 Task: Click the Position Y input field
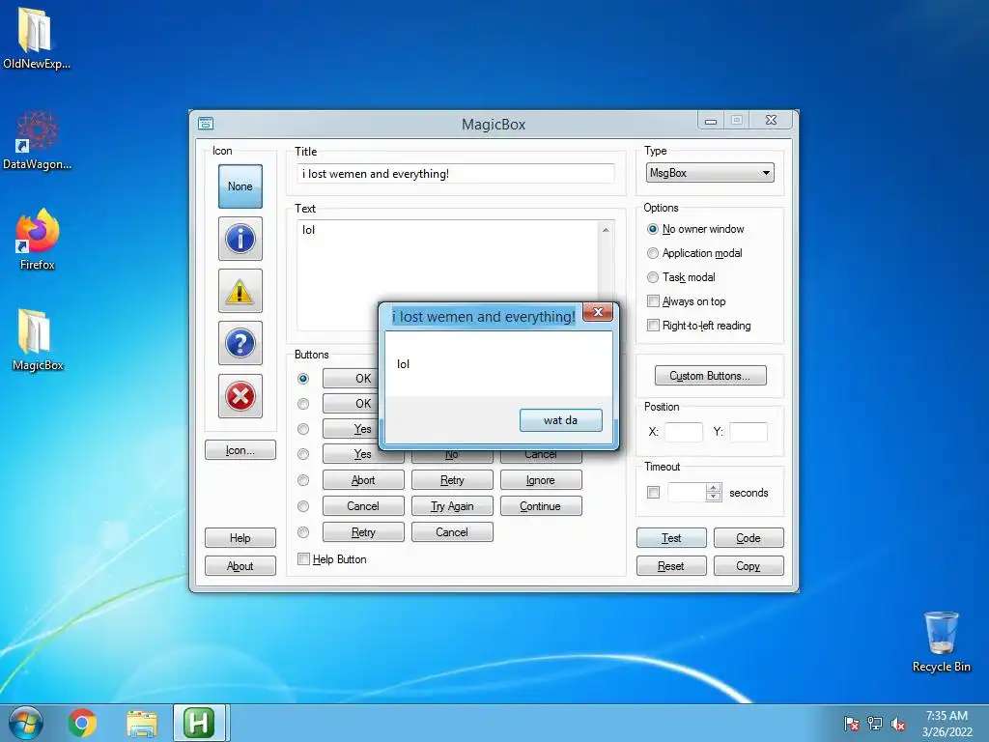coord(749,432)
